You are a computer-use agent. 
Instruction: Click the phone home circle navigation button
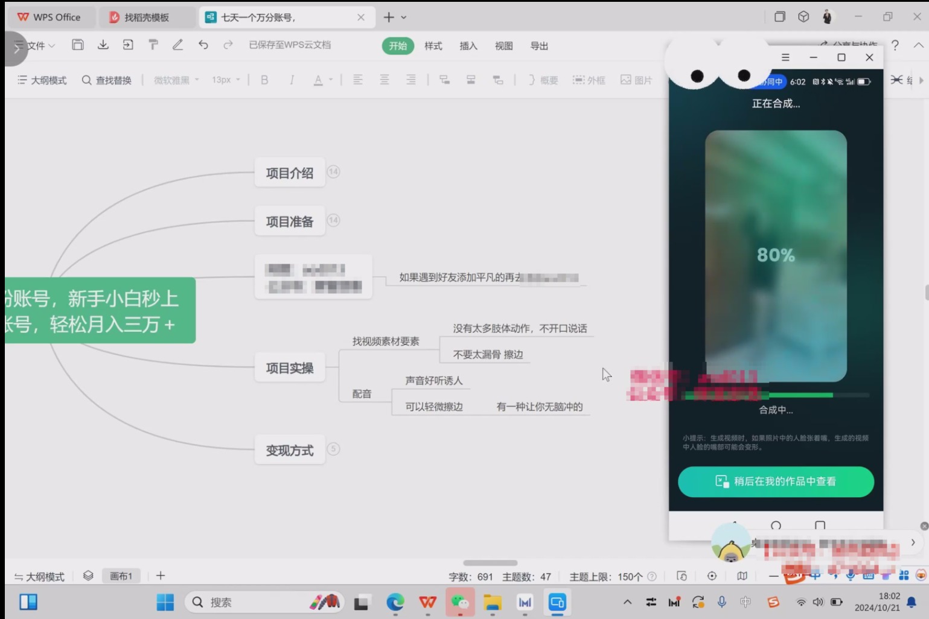[776, 525]
